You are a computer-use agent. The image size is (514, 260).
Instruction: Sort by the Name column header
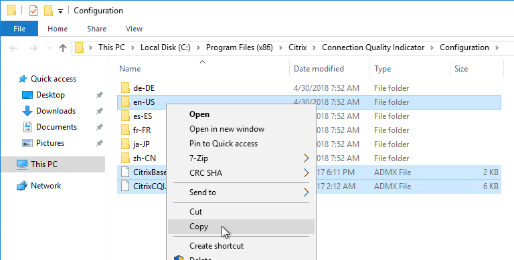click(203, 69)
